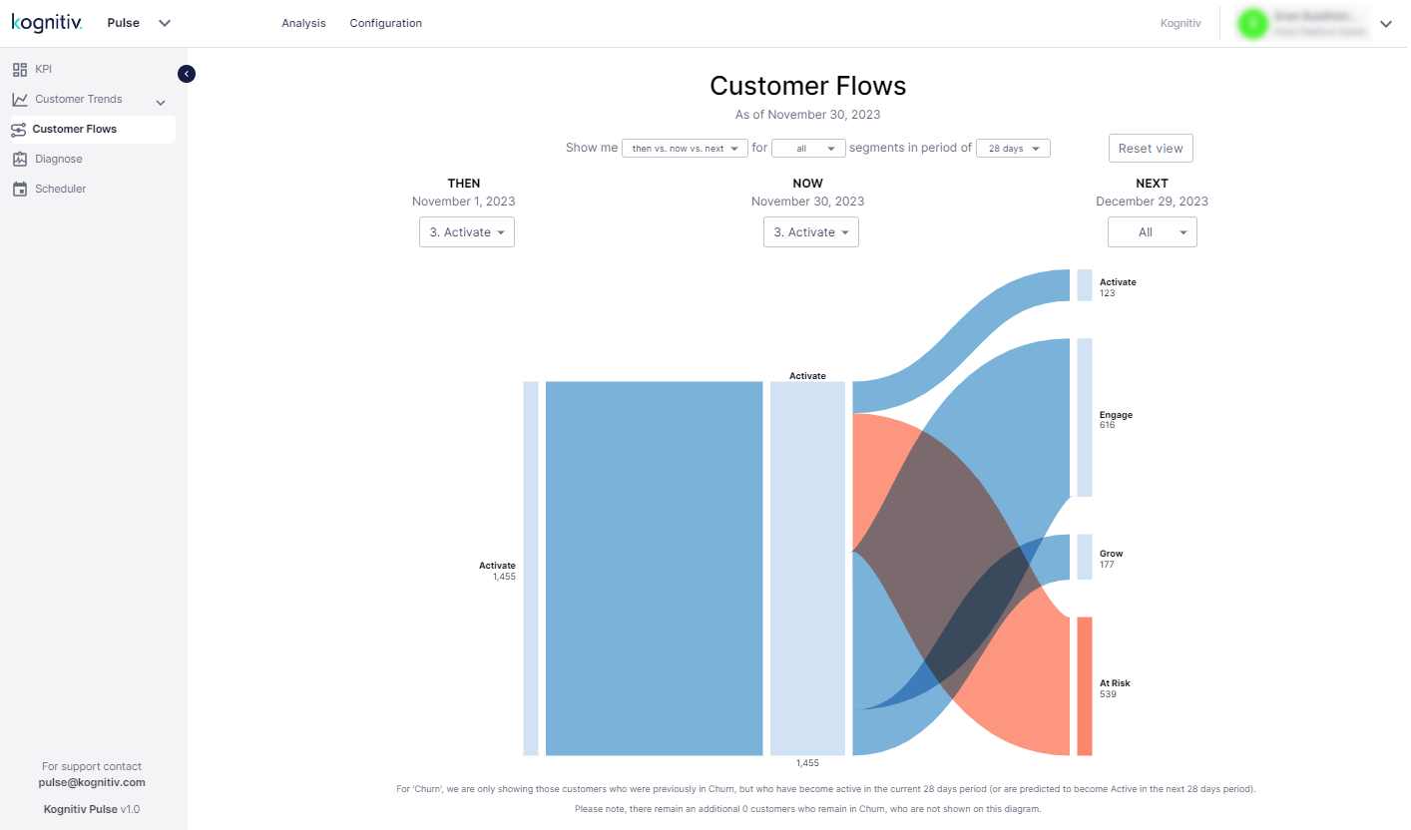Click the green user avatar
1411x830 pixels.
click(1251, 23)
